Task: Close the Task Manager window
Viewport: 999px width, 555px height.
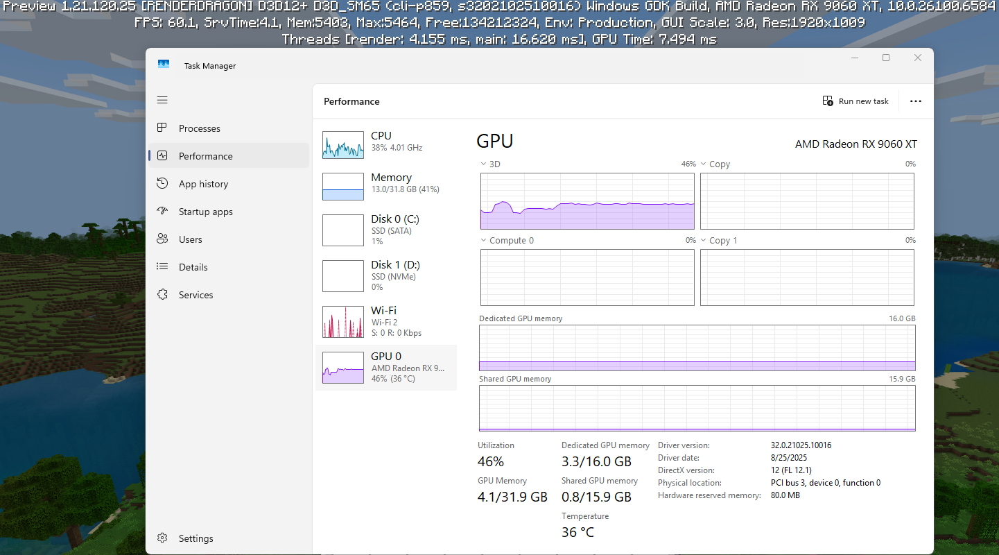Action: (918, 58)
